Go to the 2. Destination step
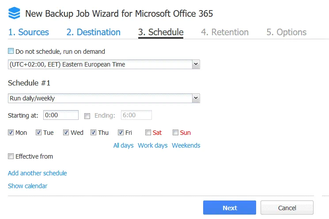This screenshot has height=219, width=329. tap(93, 32)
